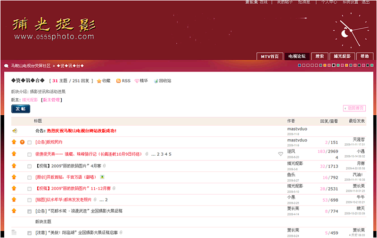Open the RSS feed icon
Screen dimensions: 377x238
tap(119, 81)
